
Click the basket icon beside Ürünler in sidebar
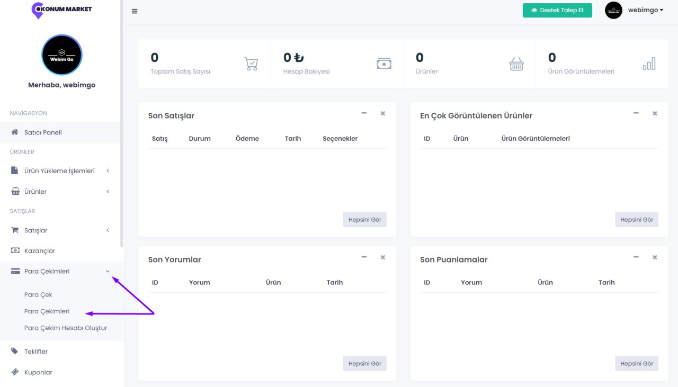tap(15, 192)
